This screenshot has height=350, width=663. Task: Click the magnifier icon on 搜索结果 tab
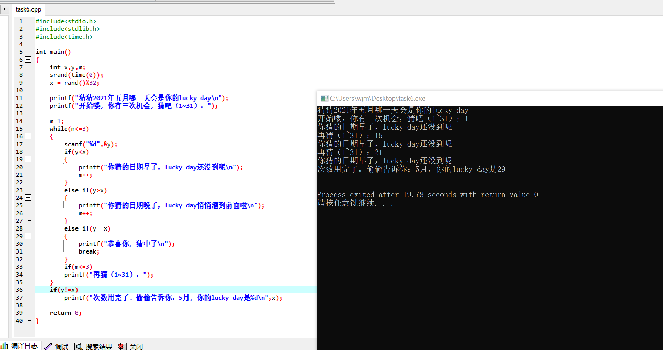coord(78,346)
